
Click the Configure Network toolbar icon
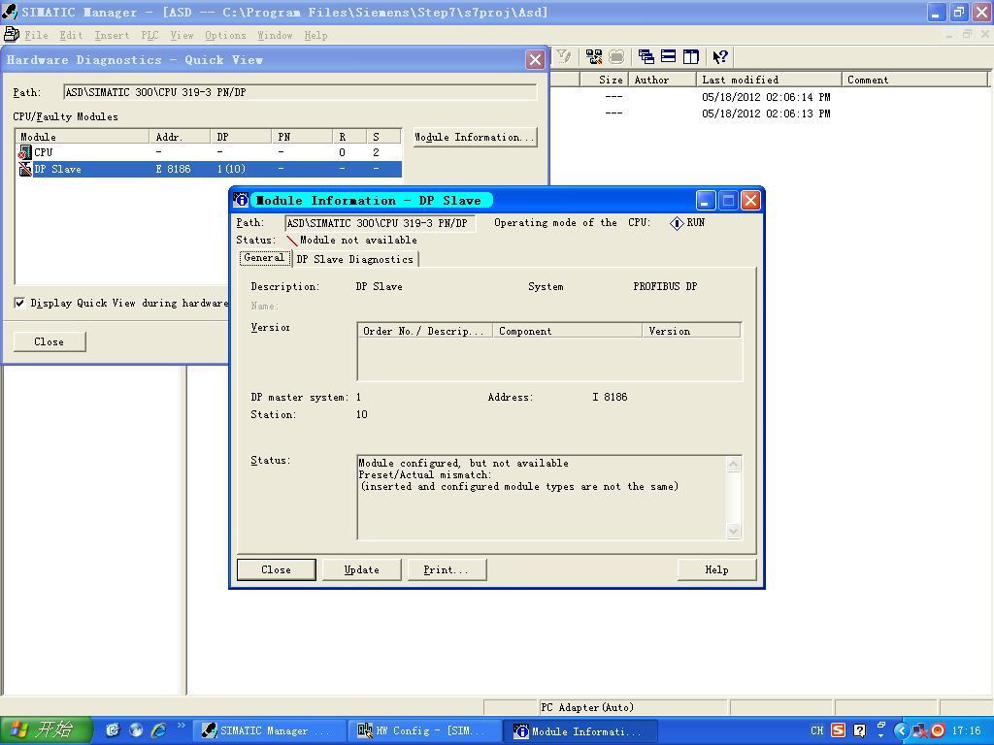pos(594,57)
